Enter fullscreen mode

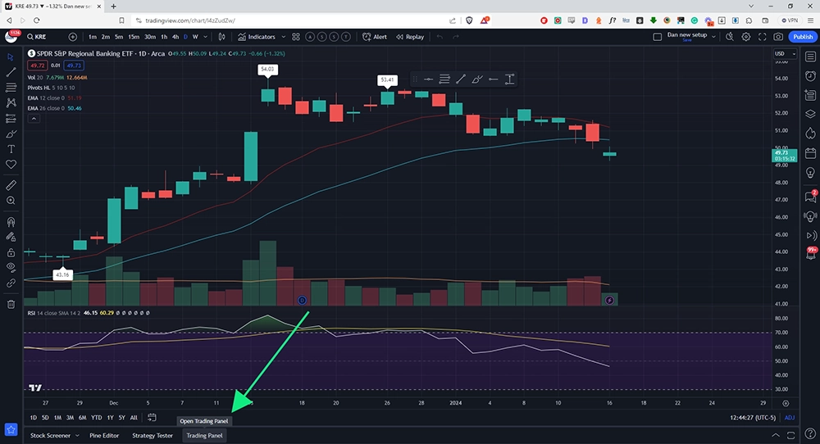(x=763, y=37)
